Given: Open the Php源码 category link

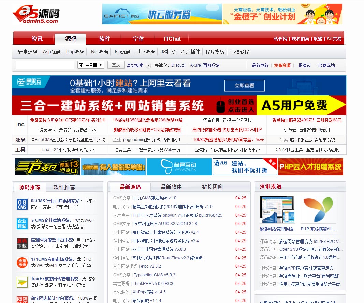Looking at the screenshot, I should pos(75,52).
